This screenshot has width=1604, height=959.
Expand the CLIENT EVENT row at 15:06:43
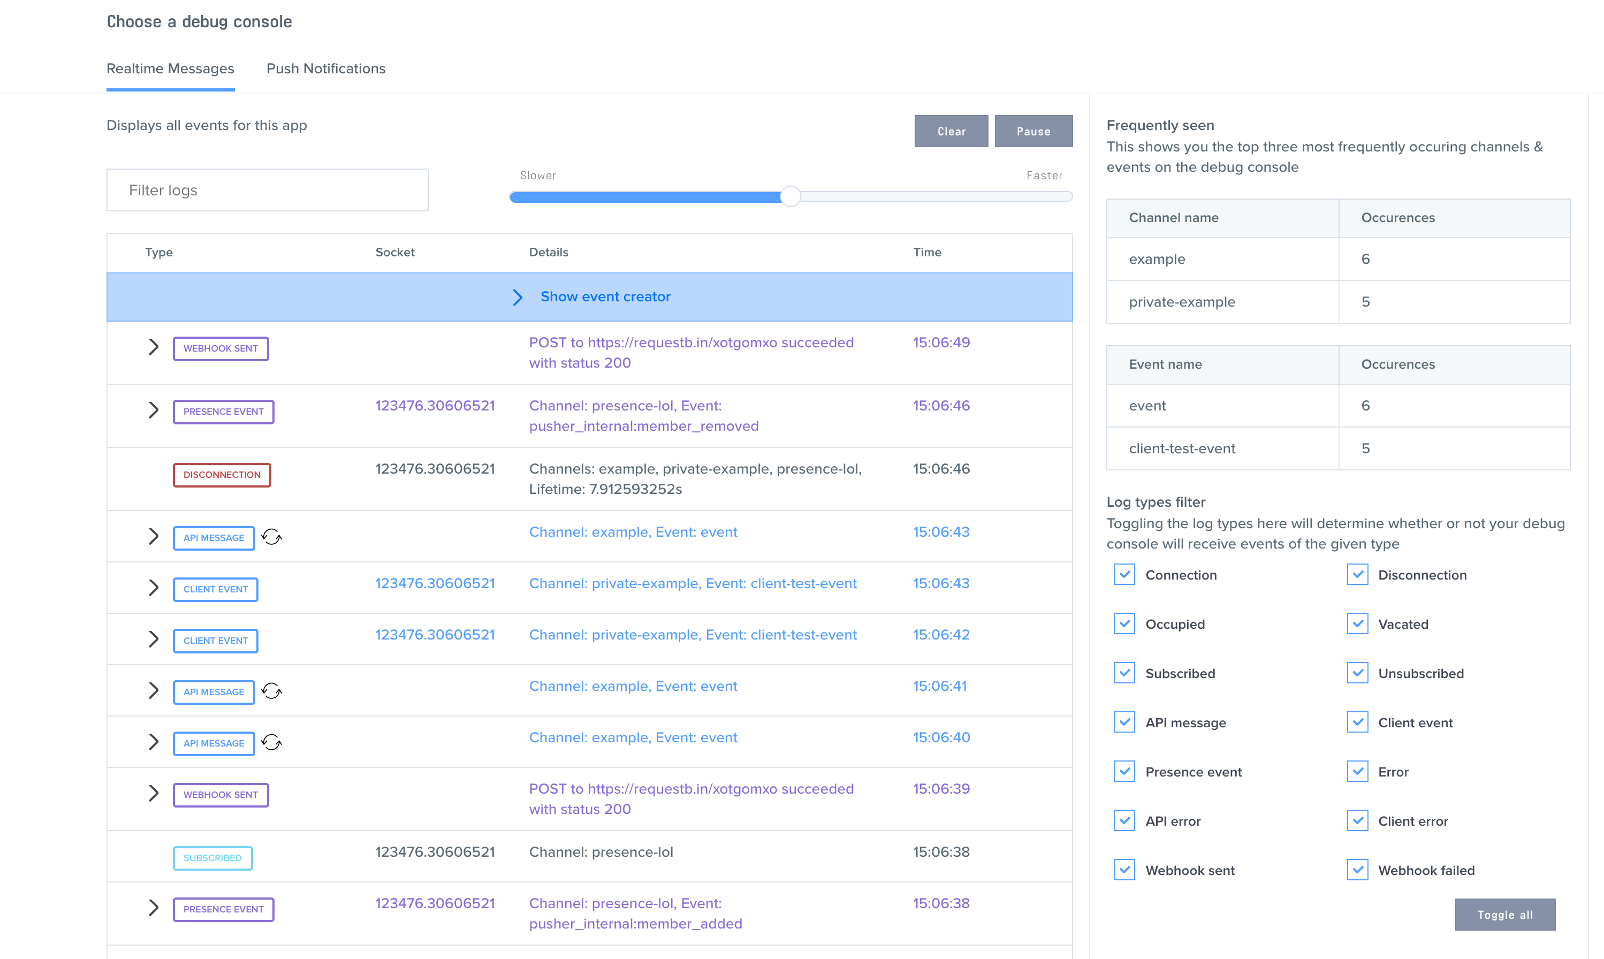[x=154, y=584]
